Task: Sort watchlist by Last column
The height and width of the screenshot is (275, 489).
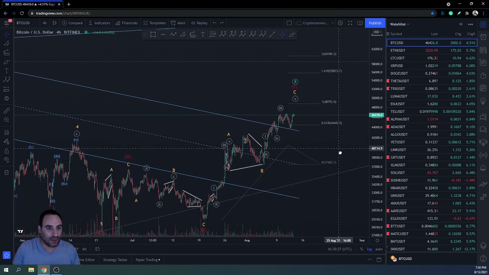Action: [x=434, y=34]
